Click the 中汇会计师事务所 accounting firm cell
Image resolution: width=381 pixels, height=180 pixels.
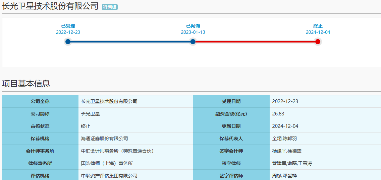117,151
